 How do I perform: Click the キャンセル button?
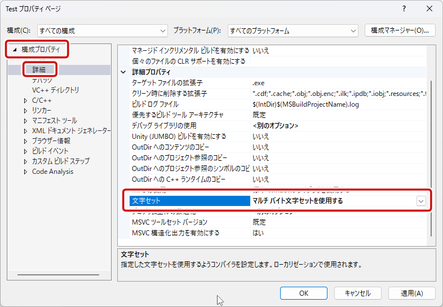click(358, 293)
